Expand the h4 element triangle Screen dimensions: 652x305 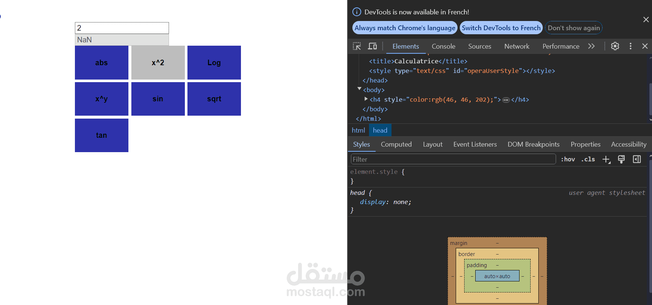click(366, 99)
